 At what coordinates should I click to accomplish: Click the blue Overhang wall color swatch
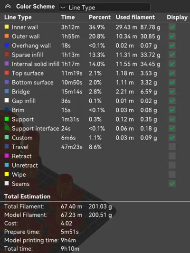[x=7, y=45]
